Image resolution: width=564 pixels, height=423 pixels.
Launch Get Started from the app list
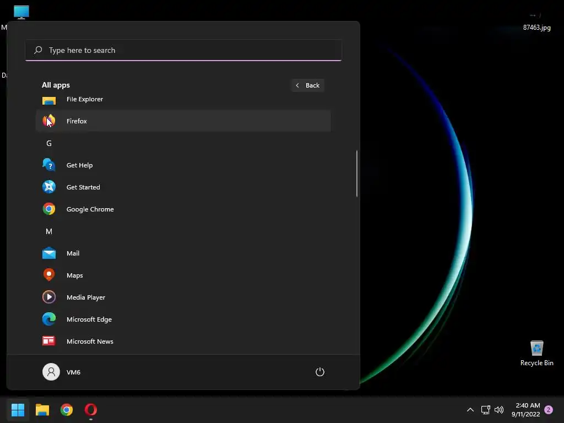click(183, 187)
